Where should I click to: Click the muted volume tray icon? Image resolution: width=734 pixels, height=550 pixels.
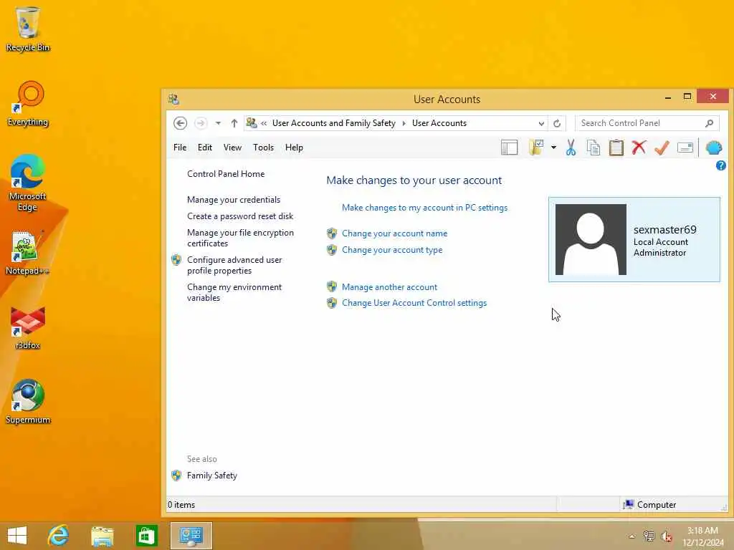click(x=666, y=537)
